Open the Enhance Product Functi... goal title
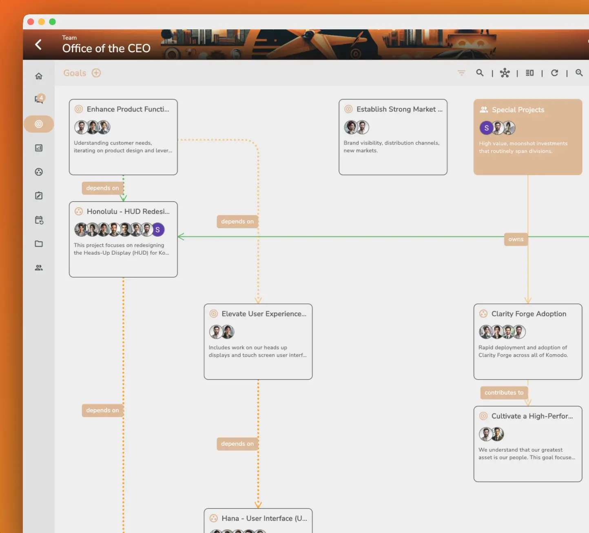The width and height of the screenshot is (589, 533). (128, 109)
